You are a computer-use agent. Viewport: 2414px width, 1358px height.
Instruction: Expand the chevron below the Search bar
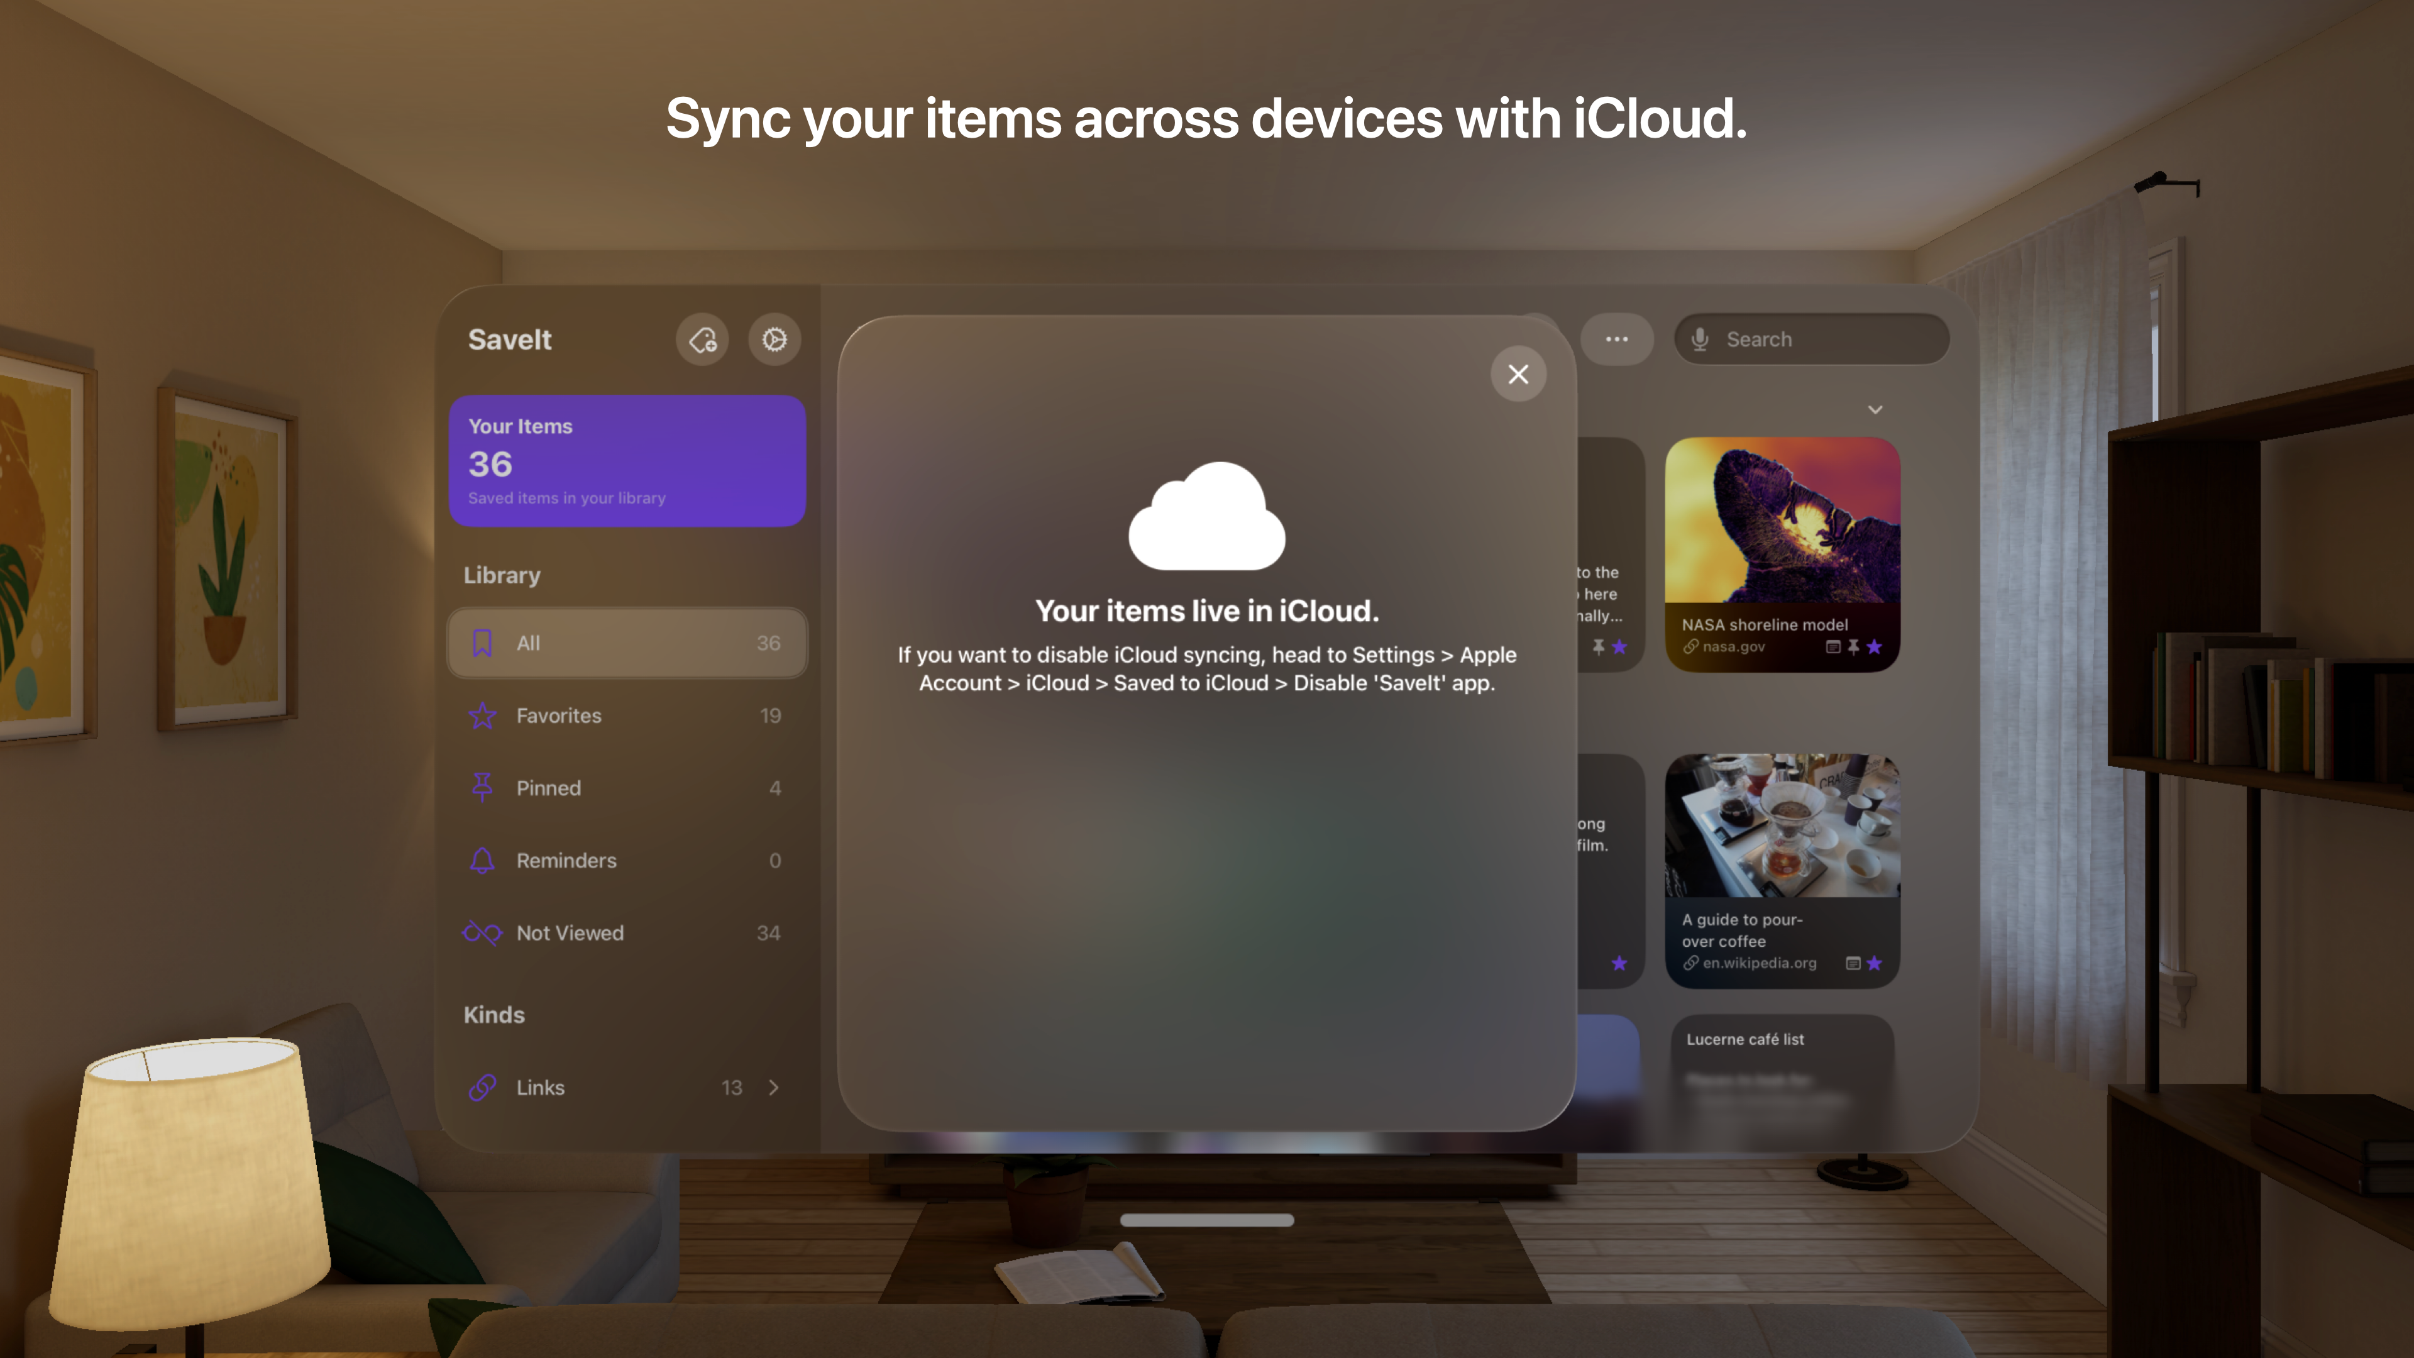point(1875,409)
